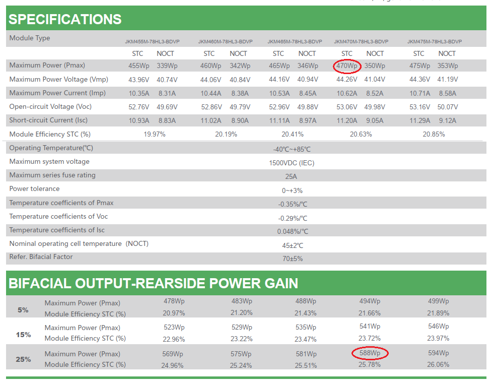Click the 41.19V Vmp value
This screenshot has width=493, height=384.
pos(447,79)
